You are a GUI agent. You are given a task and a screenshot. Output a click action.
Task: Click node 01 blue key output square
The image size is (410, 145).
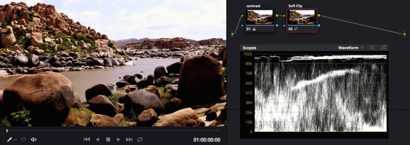click(x=277, y=25)
